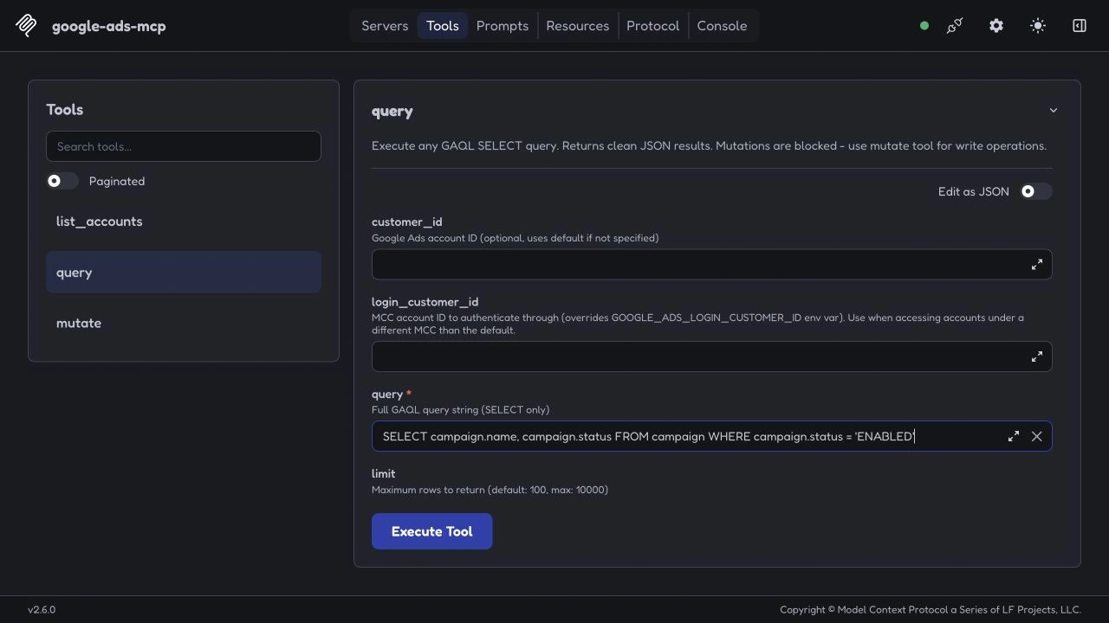Screen dimensions: 1109x623
Task: Open the Resources tab
Action: (578, 26)
